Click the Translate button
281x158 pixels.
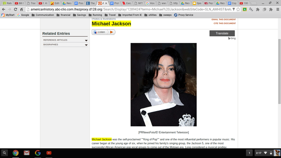coord(222,33)
